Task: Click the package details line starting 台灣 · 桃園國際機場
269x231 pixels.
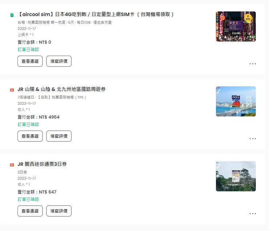Action: [64, 22]
